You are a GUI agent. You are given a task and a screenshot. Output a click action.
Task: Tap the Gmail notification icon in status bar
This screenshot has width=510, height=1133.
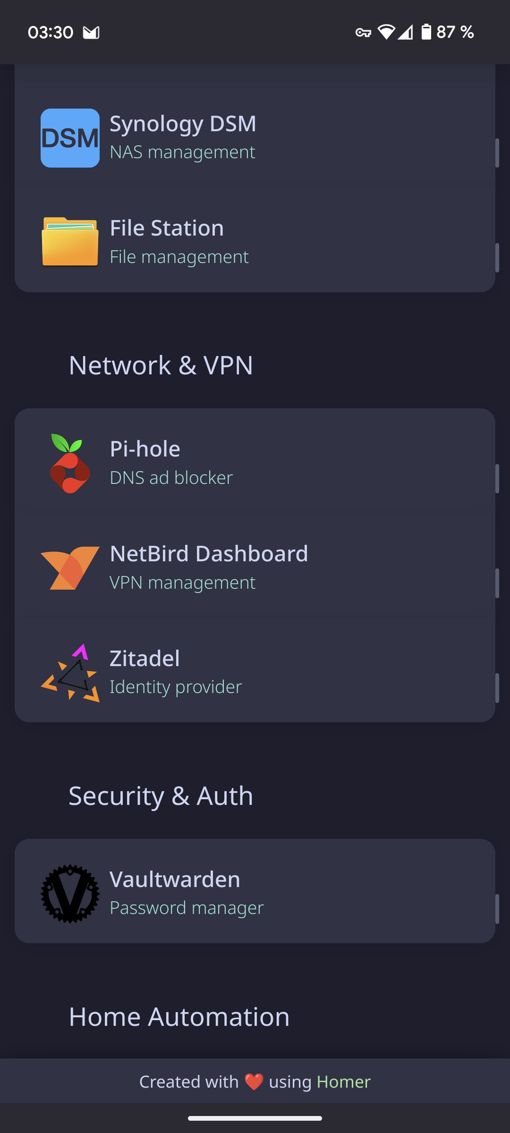[91, 33]
